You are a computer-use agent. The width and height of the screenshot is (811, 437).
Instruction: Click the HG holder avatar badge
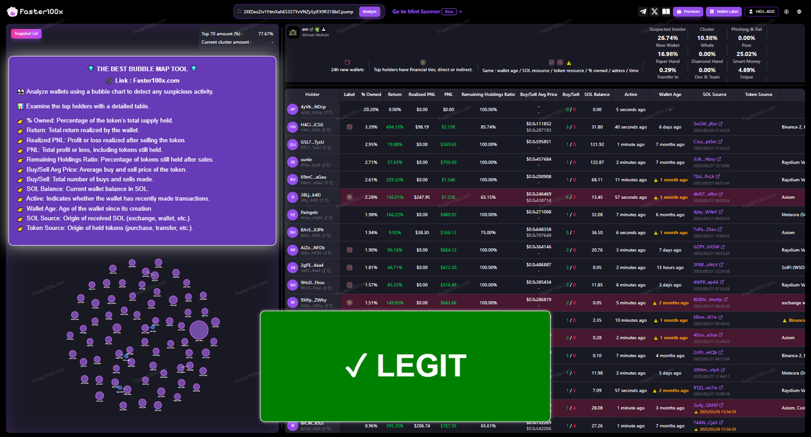tap(293, 127)
